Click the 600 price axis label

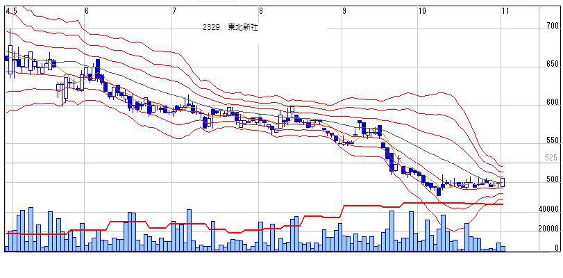553,102
